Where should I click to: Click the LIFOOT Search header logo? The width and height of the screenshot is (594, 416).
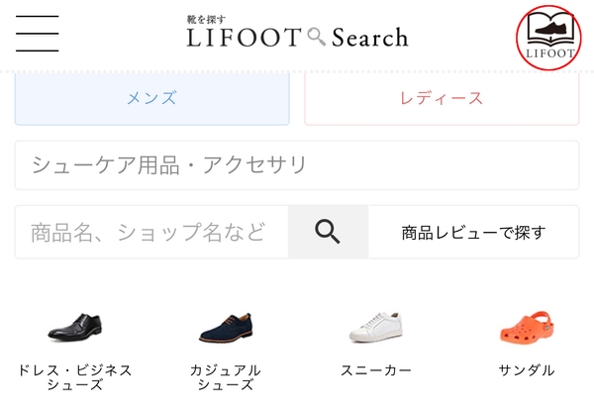[297, 35]
